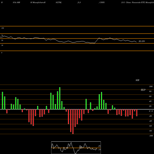Click the -40 label on MR axis
Viewport: 154px width, 154px height.
point(150,121)
